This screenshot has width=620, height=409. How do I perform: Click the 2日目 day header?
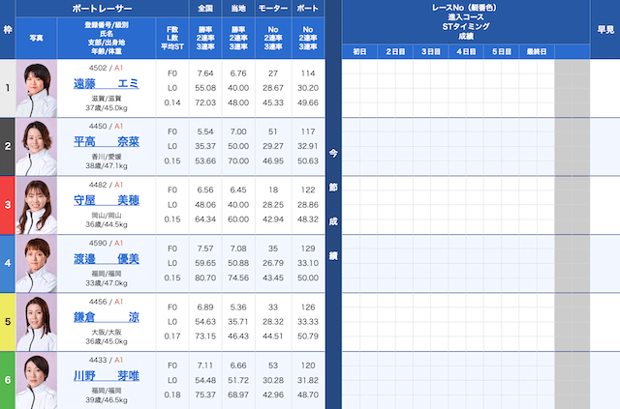point(395,51)
